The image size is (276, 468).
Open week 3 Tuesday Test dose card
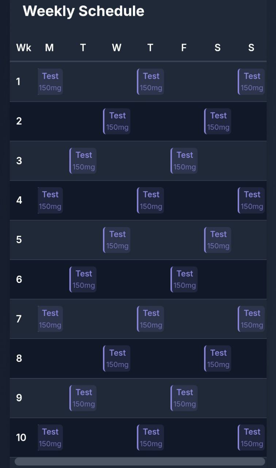[83, 161]
